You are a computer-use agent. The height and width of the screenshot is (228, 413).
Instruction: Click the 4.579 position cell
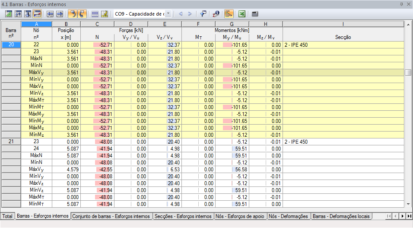pyautogui.click(x=66, y=169)
